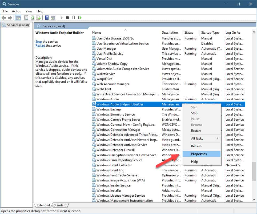Open the Action menu

[x=17, y=11]
